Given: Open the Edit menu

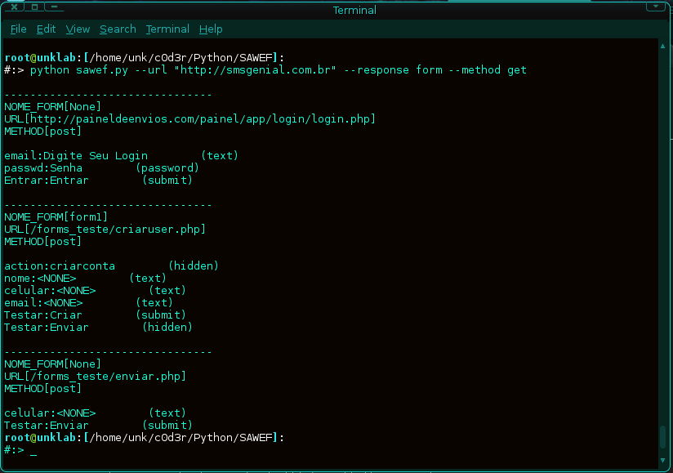Looking at the screenshot, I should (x=46, y=29).
